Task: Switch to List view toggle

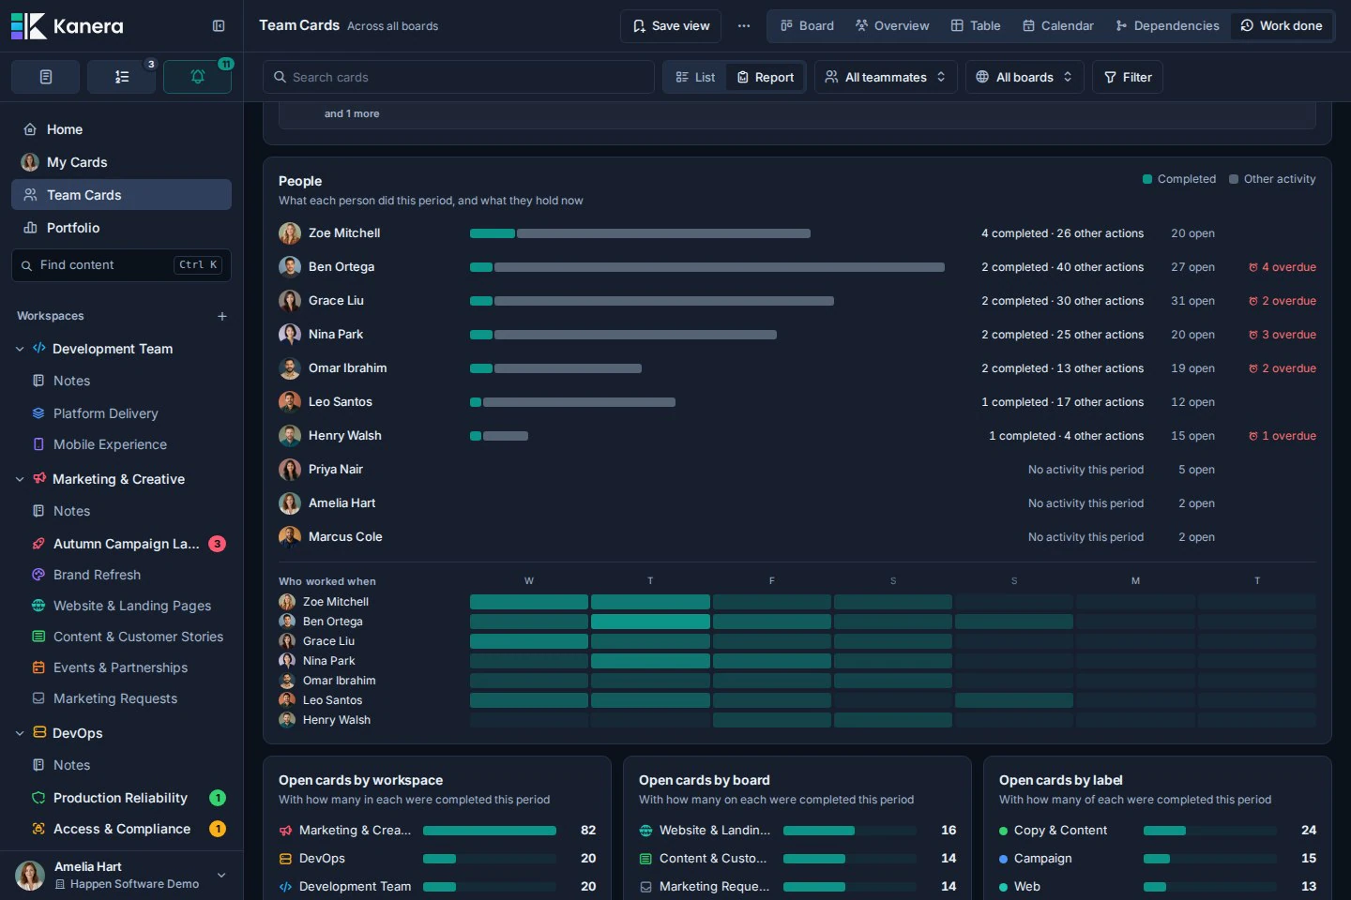Action: pos(695,77)
